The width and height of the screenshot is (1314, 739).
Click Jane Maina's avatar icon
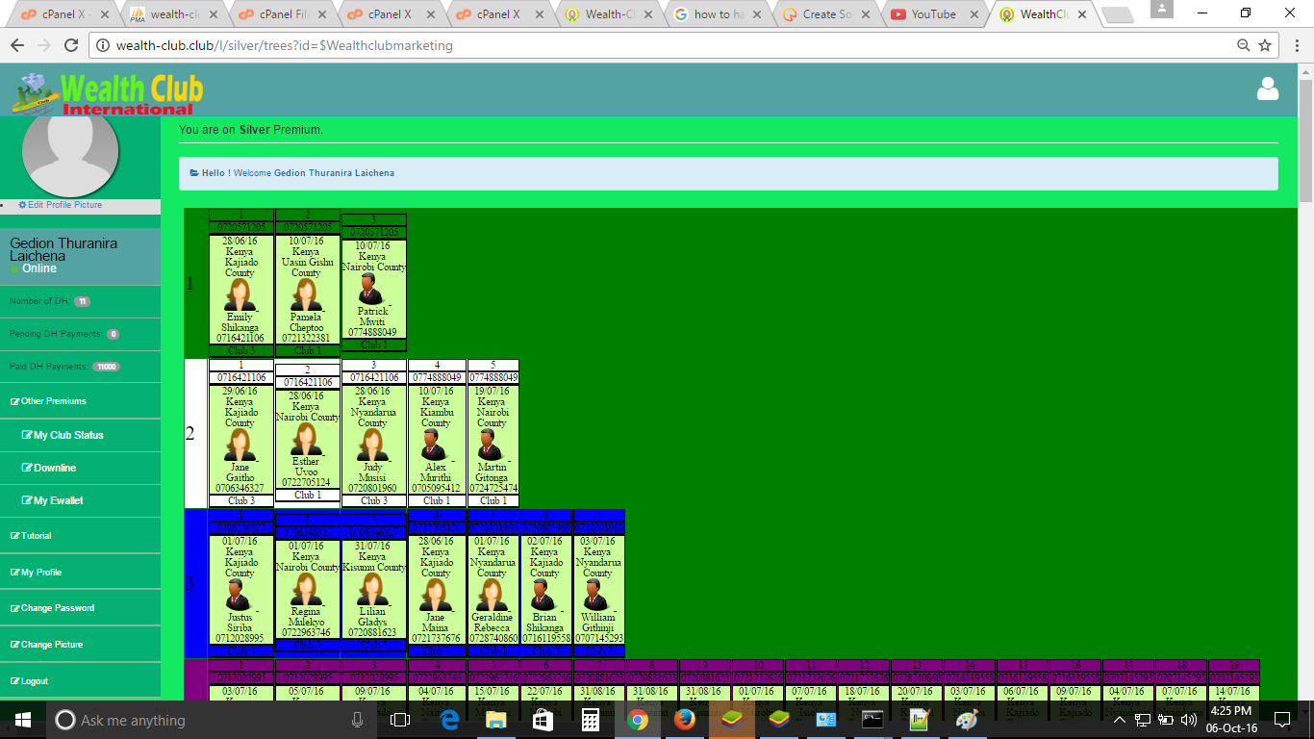pyautogui.click(x=434, y=595)
